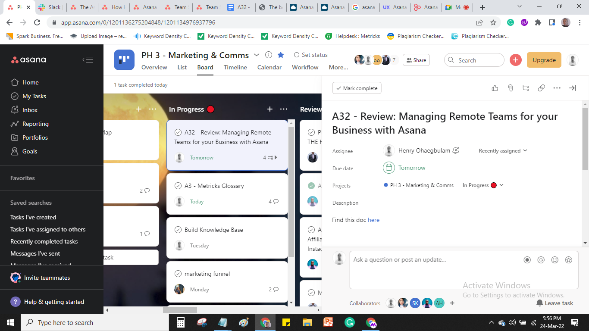Click the project board icon logo
Image resolution: width=589 pixels, height=331 pixels.
(124, 60)
